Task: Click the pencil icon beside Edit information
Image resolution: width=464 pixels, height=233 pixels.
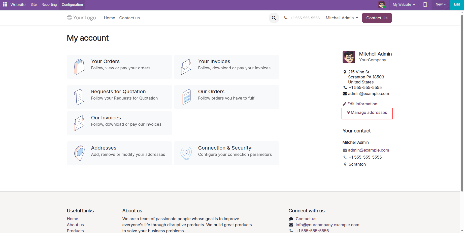Action: coord(344,104)
